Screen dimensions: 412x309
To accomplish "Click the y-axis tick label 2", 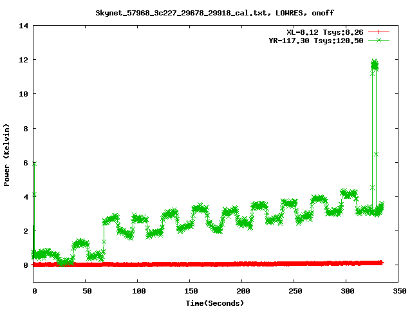I will pyautogui.click(x=26, y=231).
